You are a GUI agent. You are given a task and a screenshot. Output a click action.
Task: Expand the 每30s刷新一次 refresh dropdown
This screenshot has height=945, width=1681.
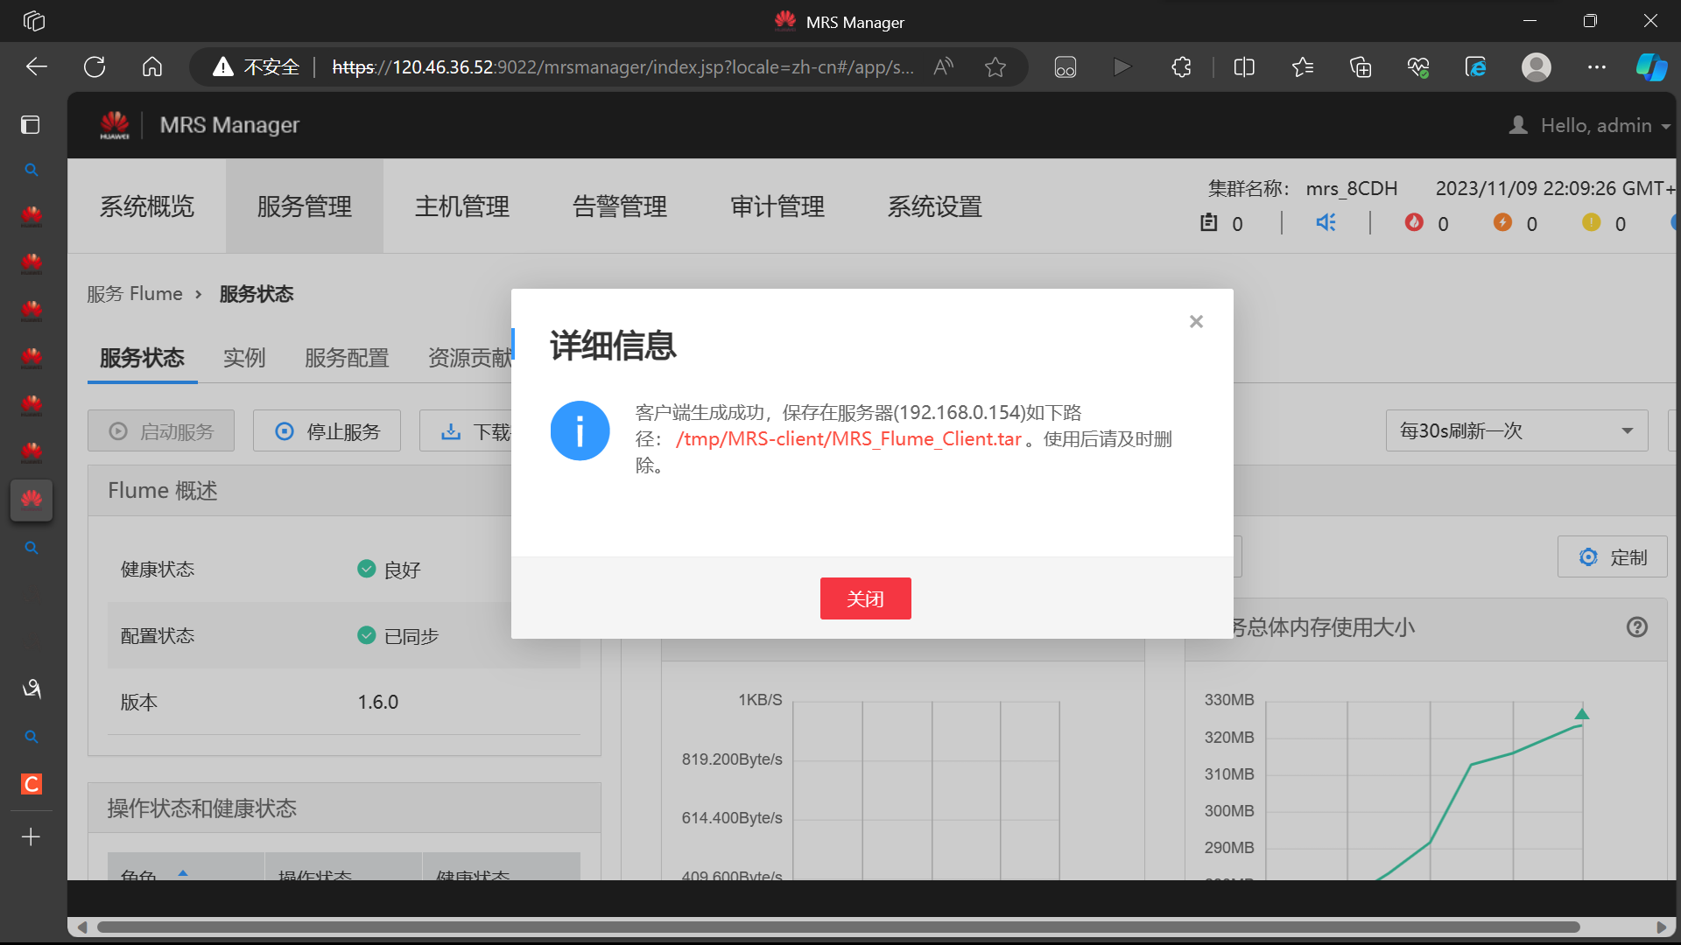(x=1516, y=430)
